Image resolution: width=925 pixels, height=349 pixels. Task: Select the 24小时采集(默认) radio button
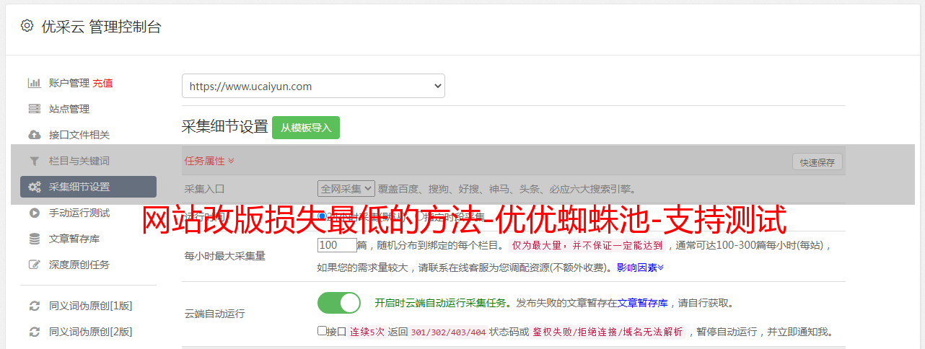click(x=323, y=216)
